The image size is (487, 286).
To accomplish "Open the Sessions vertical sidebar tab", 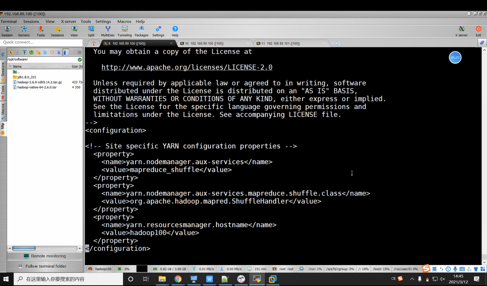I will click(x=3, y=72).
